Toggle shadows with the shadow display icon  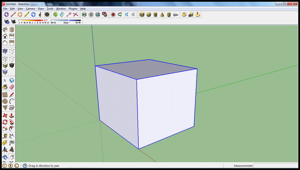[13, 21]
